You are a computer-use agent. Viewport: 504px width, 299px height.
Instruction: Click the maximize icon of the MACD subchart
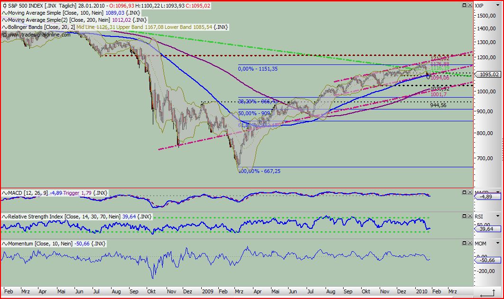[464, 192]
